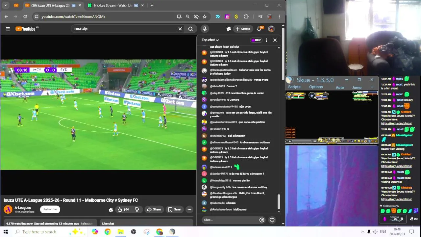
Task: Open YouTube notifications bell
Action: 259,29
